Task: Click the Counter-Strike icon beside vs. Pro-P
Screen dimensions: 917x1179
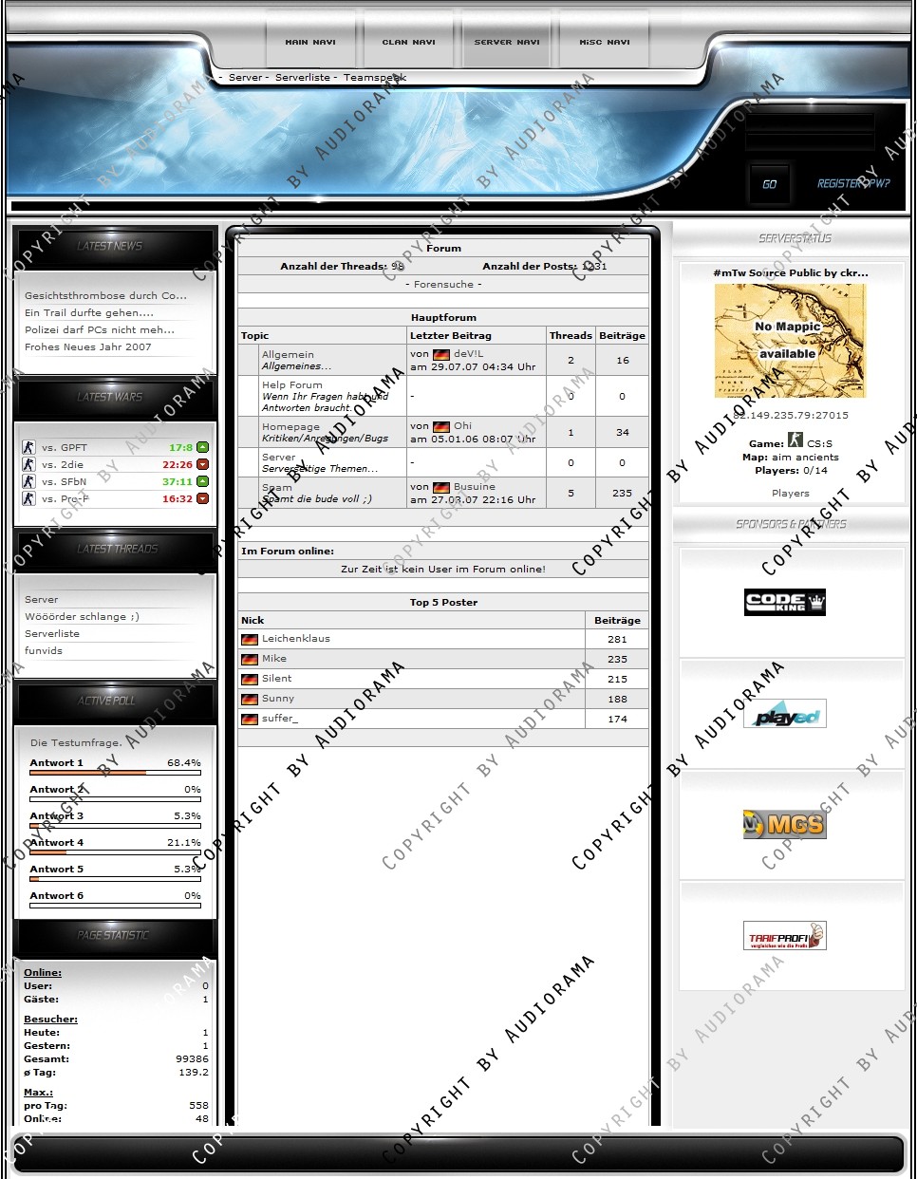Action: click(x=28, y=498)
